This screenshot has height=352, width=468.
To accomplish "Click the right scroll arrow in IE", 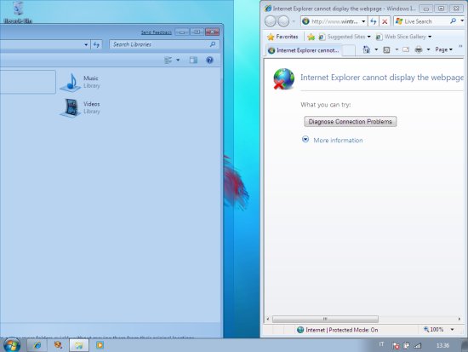I will pyautogui.click(x=459, y=319).
